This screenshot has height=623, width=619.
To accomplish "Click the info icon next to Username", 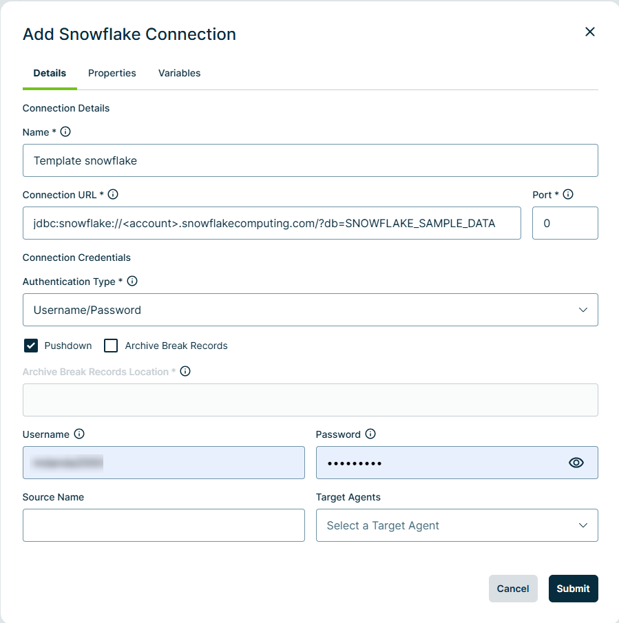I will 79,434.
